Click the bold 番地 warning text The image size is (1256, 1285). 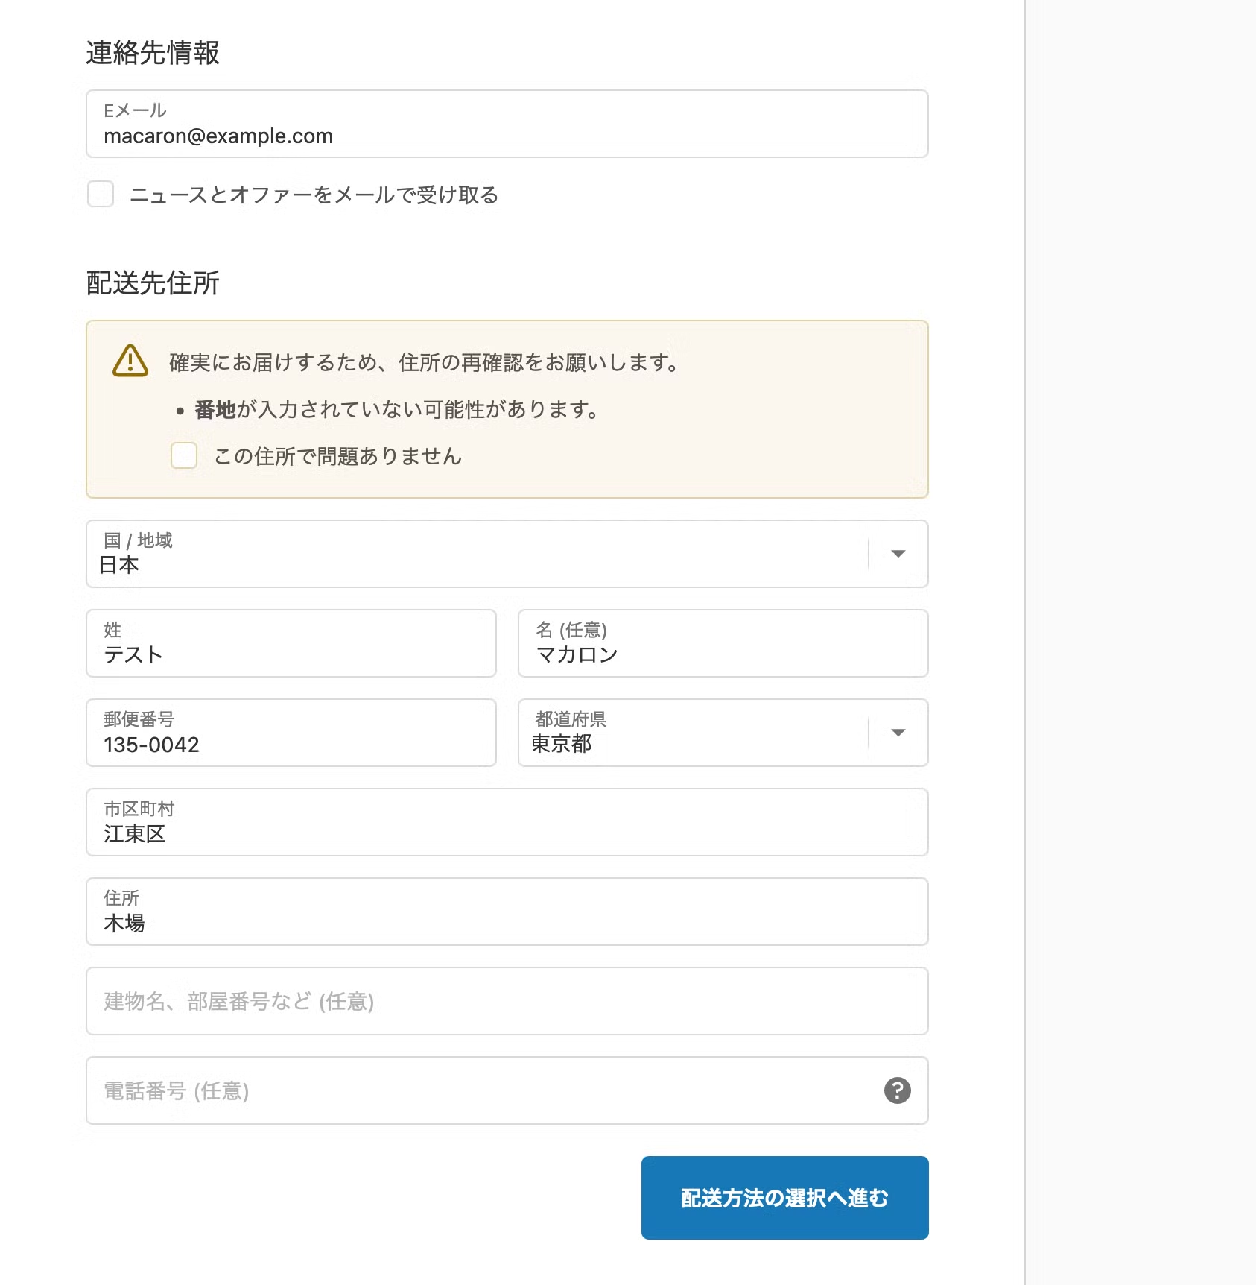(215, 409)
